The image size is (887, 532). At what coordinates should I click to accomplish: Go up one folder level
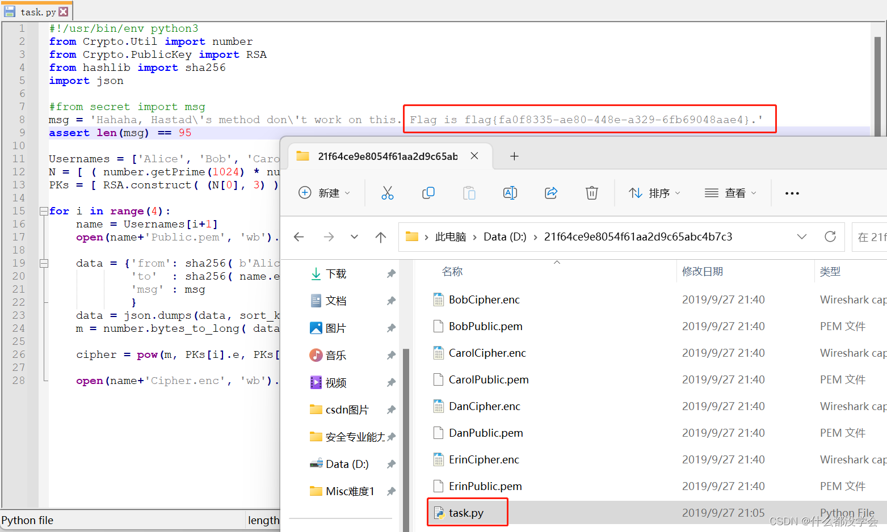381,237
